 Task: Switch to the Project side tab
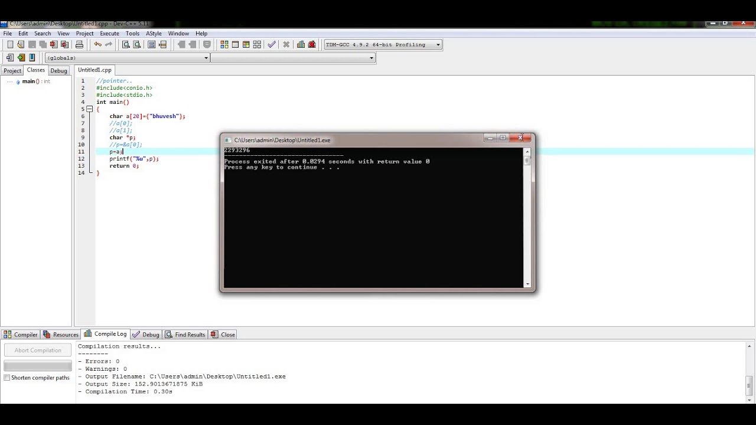pyautogui.click(x=12, y=70)
